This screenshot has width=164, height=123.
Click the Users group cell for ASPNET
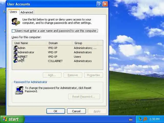(x=77, y=57)
